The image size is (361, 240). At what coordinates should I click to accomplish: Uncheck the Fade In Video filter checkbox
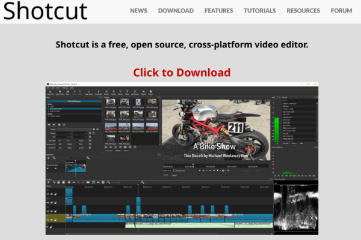[x=49, y=111]
